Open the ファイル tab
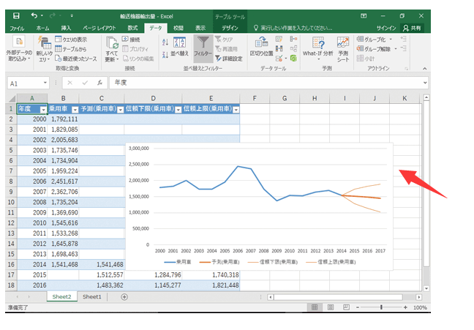Viewport: 474px width, 330px height. 17,28
